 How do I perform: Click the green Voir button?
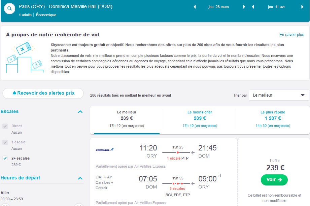274,180
